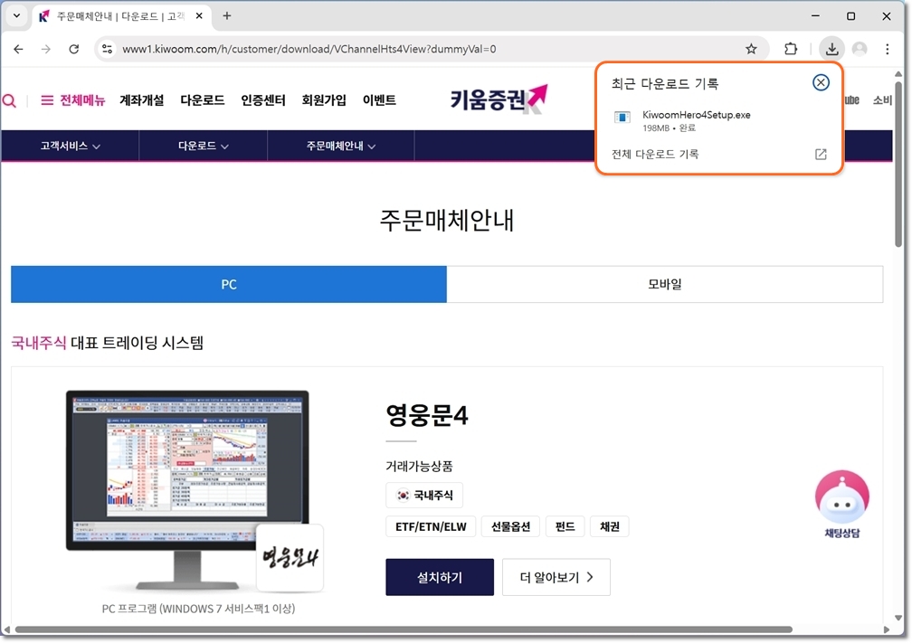Open the 채팅상담 chatbot icon

pyautogui.click(x=841, y=504)
